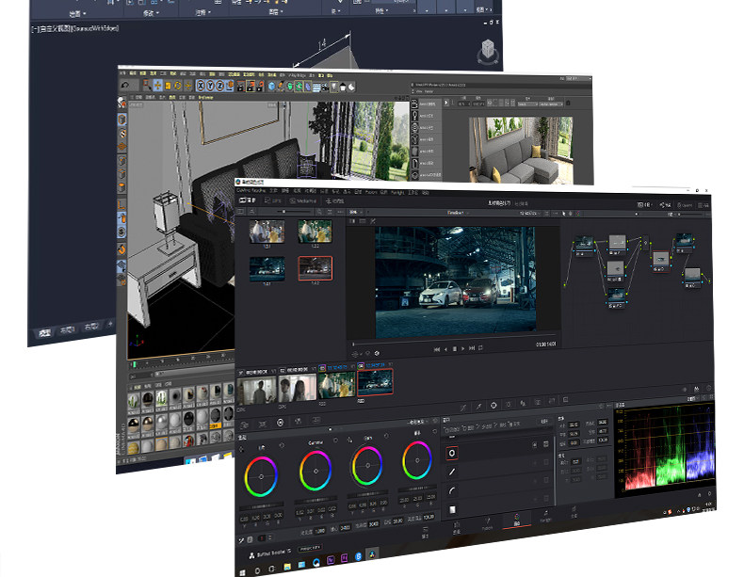Viewport: 744px width, 577px height.
Task: Enable the highlight wand icon above Resolve viewer
Action: pyautogui.click(x=373, y=221)
